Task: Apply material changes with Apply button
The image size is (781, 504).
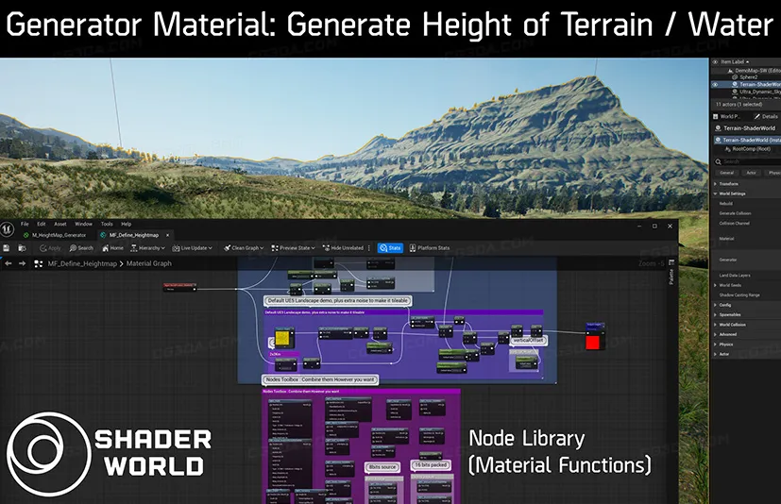Action: (50, 248)
